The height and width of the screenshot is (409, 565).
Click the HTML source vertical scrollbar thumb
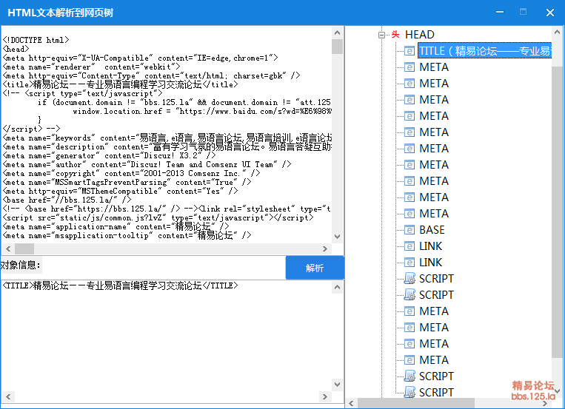tap(337, 47)
